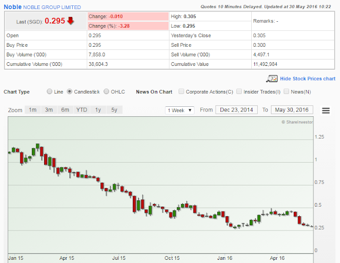Click the Sell Price value 0.300
This screenshot has width=340, height=263.
pos(259,45)
